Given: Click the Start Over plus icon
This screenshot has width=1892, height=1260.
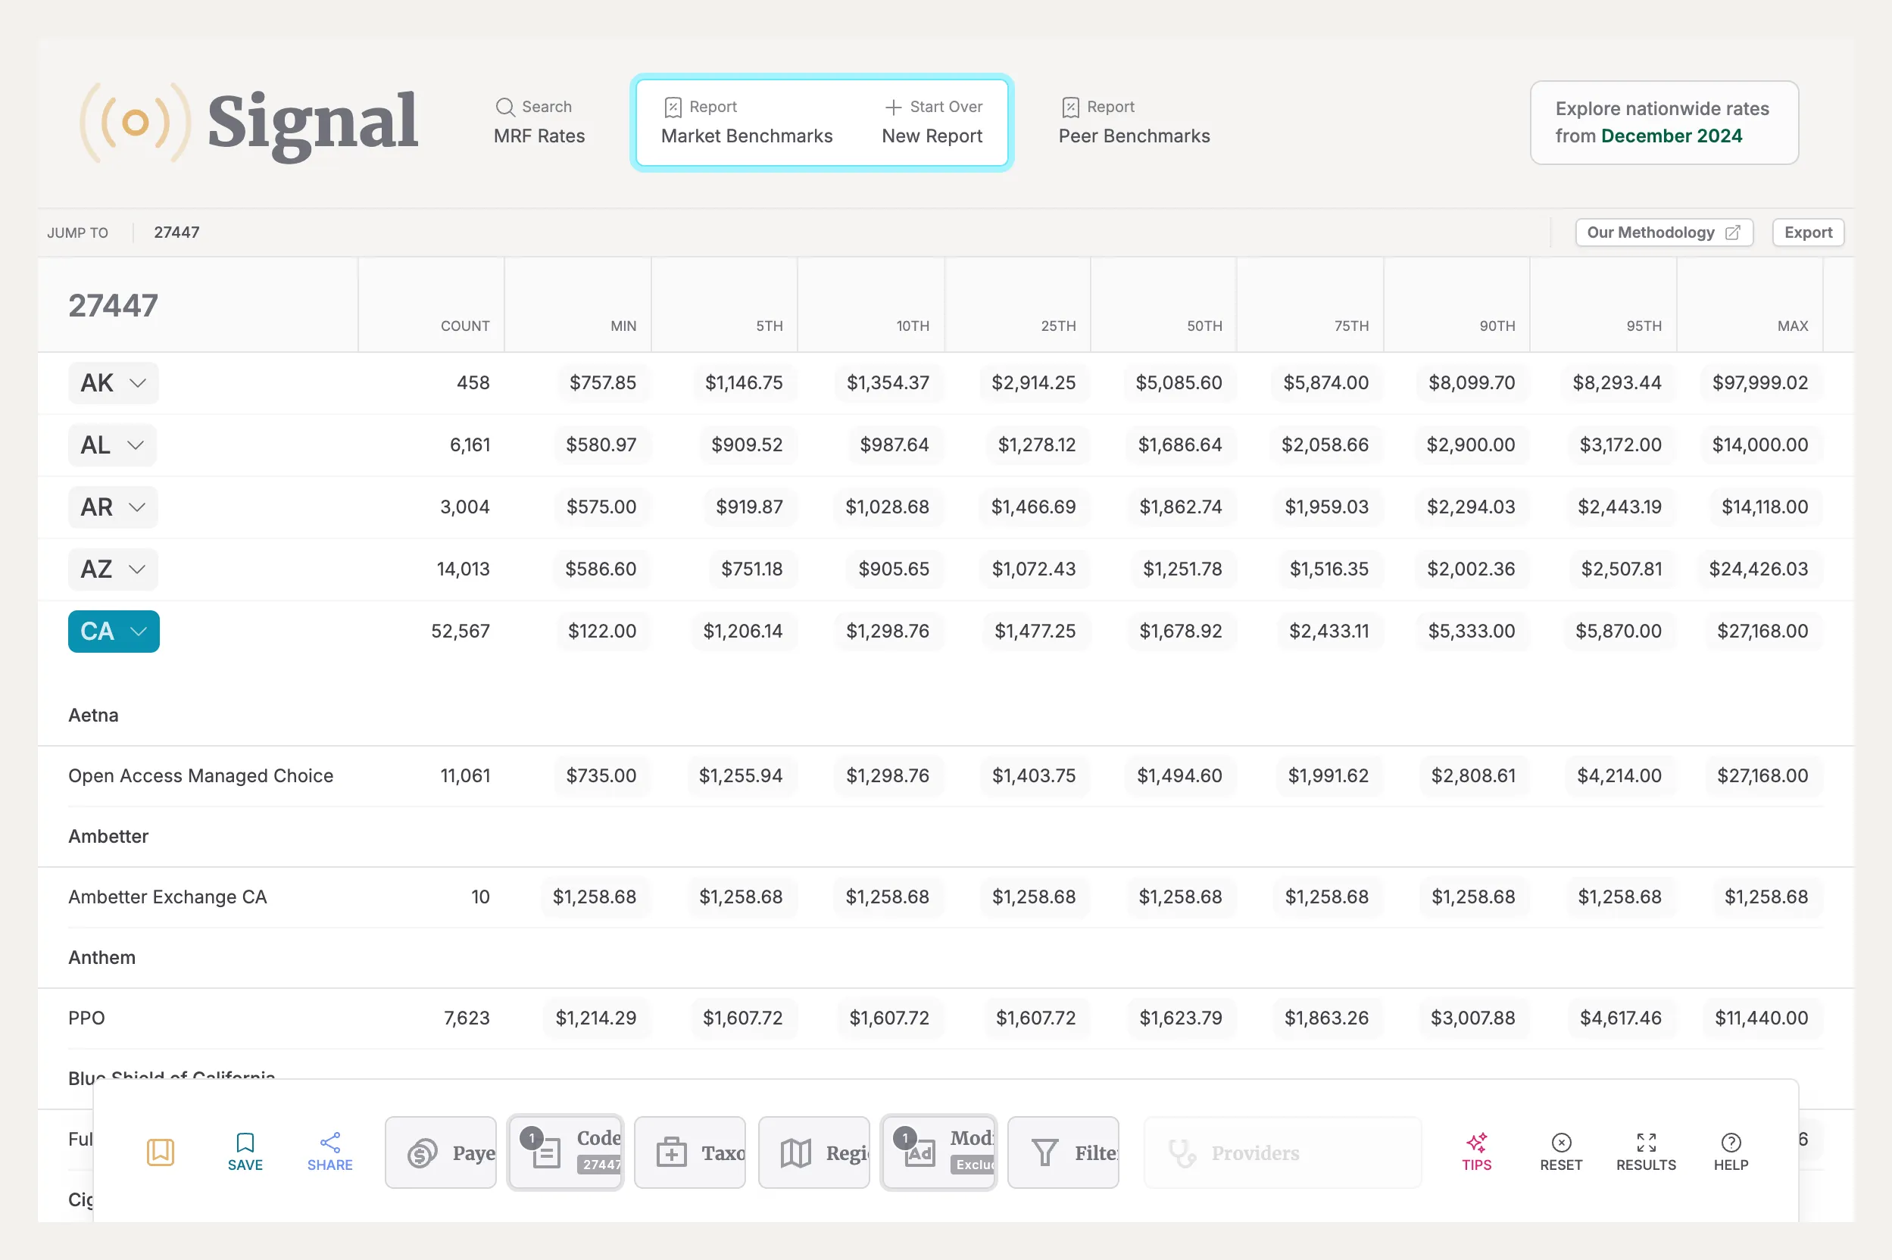Looking at the screenshot, I should click(x=892, y=107).
